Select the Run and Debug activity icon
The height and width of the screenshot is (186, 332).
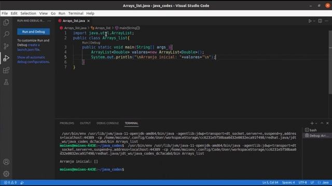pyautogui.click(x=6, y=58)
